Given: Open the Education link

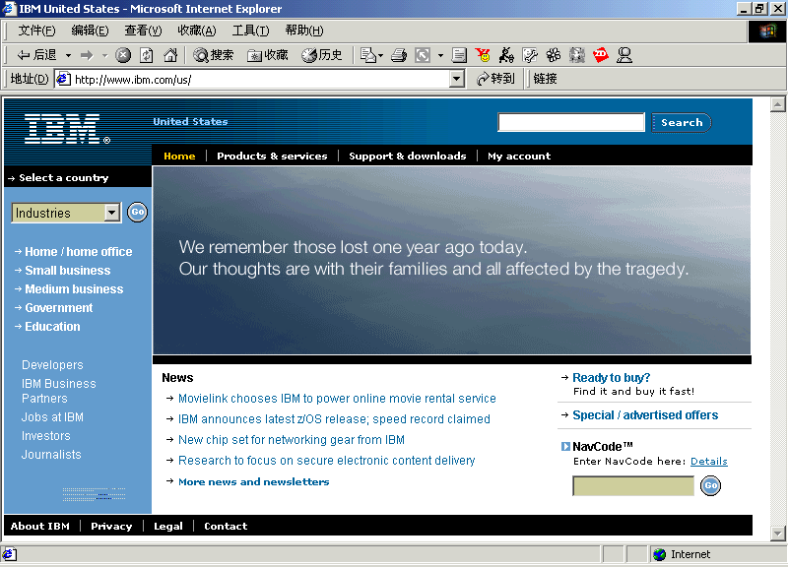Looking at the screenshot, I should coord(52,327).
